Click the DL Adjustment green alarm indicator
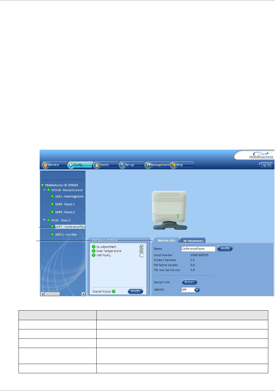 coord(94,247)
